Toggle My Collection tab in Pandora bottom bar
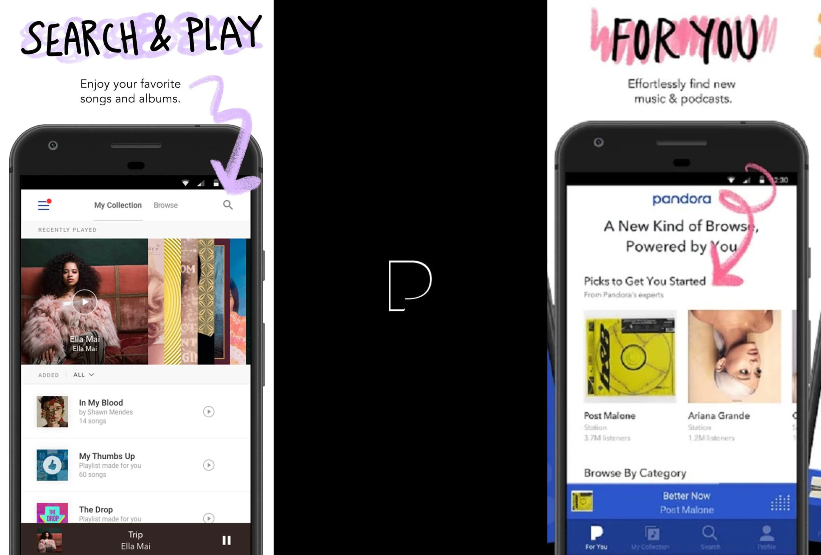The width and height of the screenshot is (821, 555). tap(652, 539)
